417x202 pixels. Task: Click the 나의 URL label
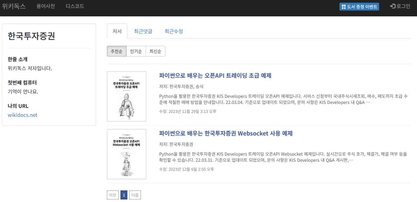pyautogui.click(x=18, y=106)
